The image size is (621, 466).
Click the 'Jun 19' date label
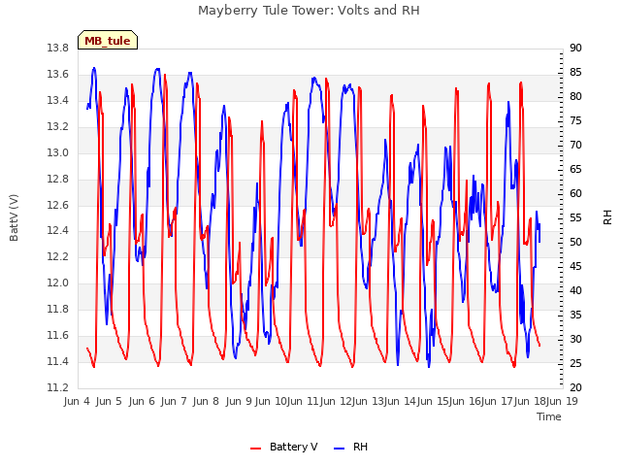(x=562, y=401)
